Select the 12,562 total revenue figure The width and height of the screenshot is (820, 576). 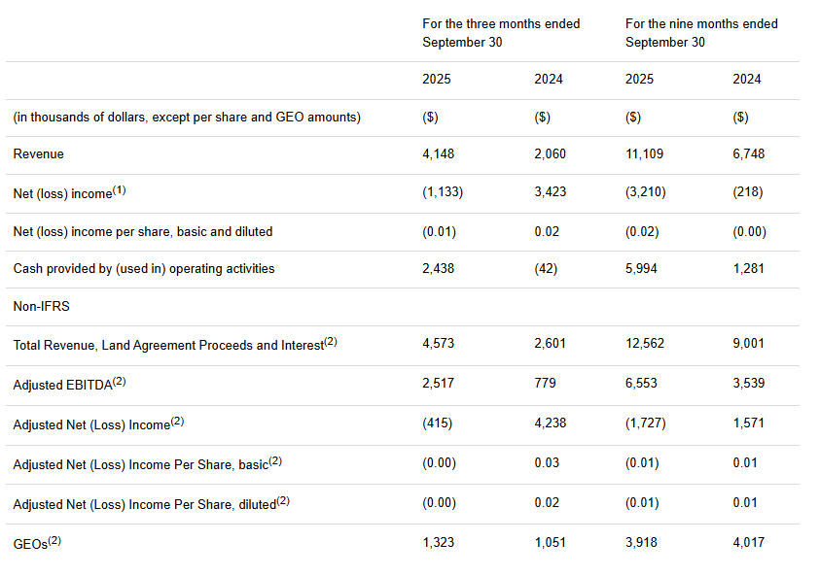[645, 344]
